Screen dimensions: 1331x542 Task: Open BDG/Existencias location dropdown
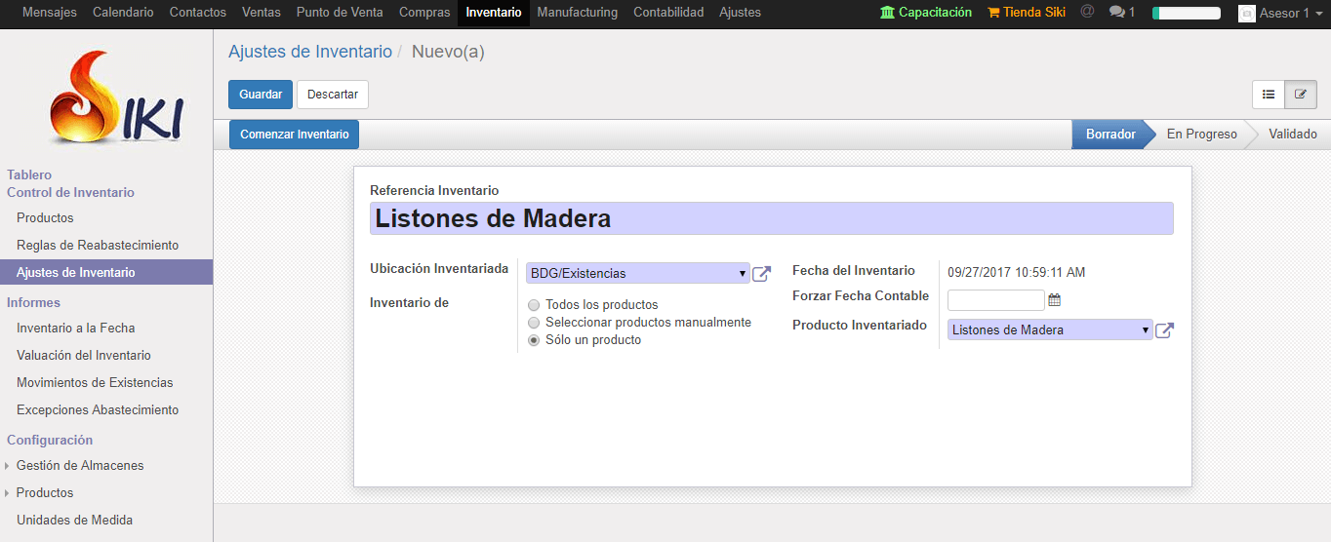(637, 273)
